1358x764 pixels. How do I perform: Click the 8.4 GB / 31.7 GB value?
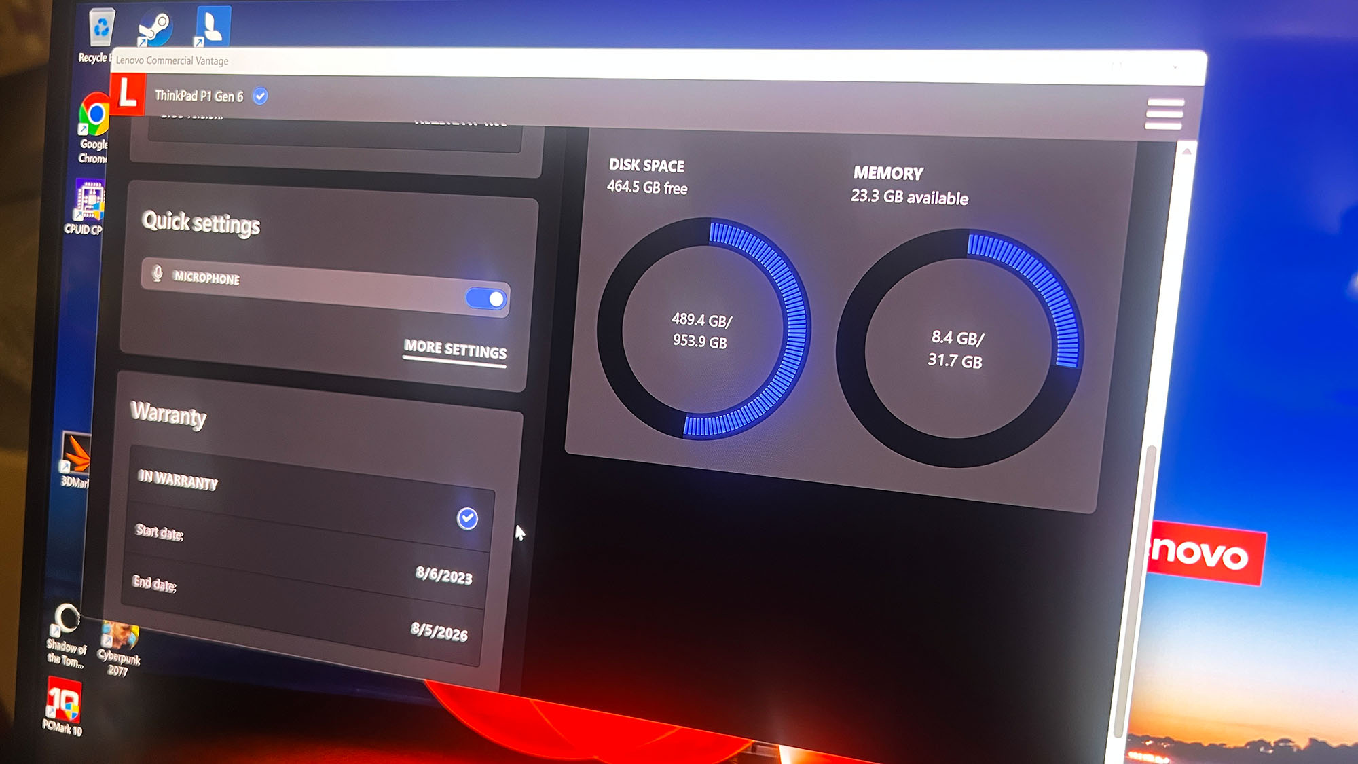pyautogui.click(x=956, y=349)
